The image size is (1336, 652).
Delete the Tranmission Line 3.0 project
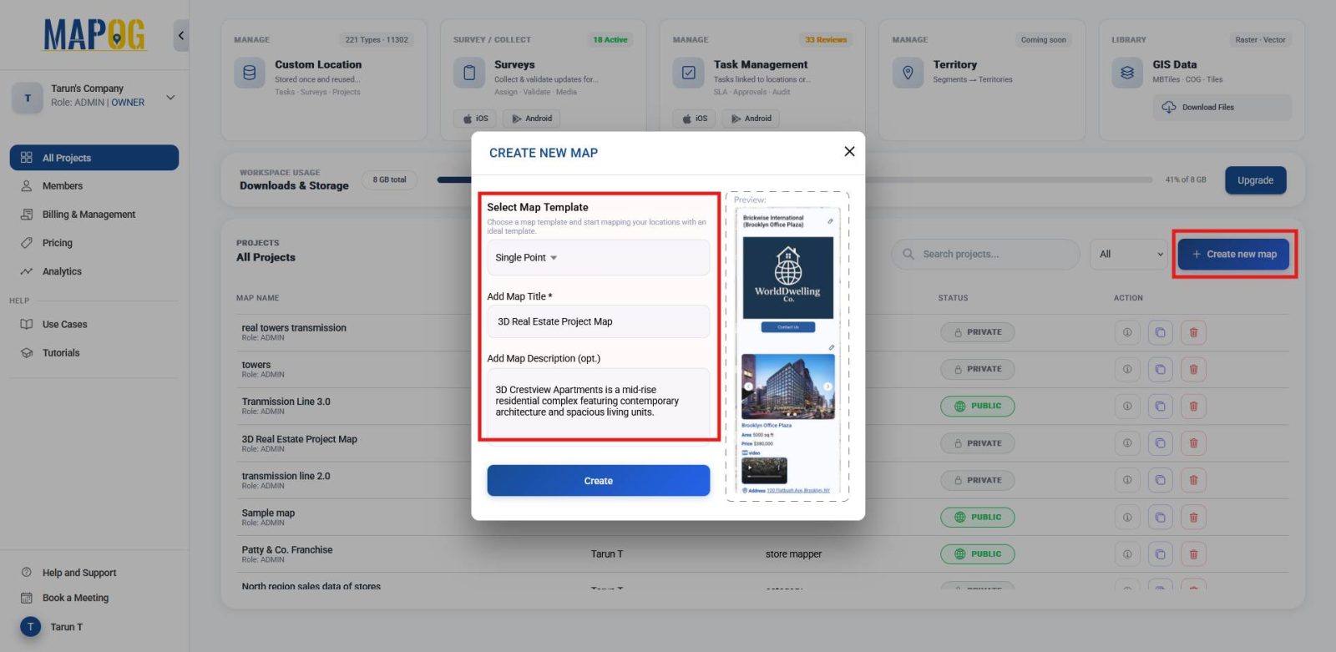(1193, 407)
